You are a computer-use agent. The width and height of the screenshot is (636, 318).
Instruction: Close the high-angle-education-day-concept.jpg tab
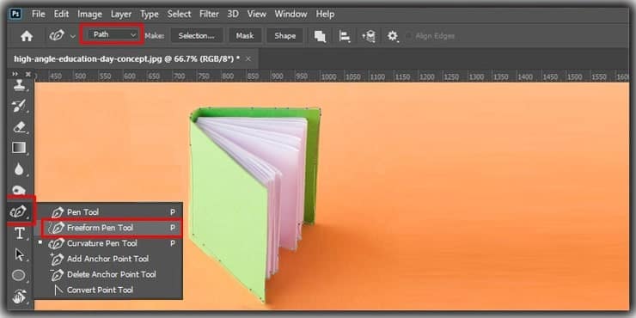pos(248,59)
